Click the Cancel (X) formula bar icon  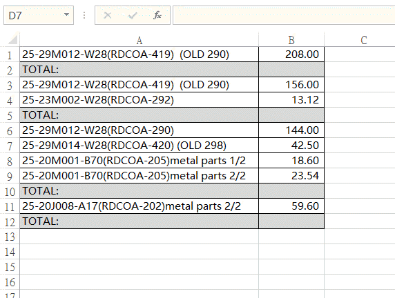(108, 16)
